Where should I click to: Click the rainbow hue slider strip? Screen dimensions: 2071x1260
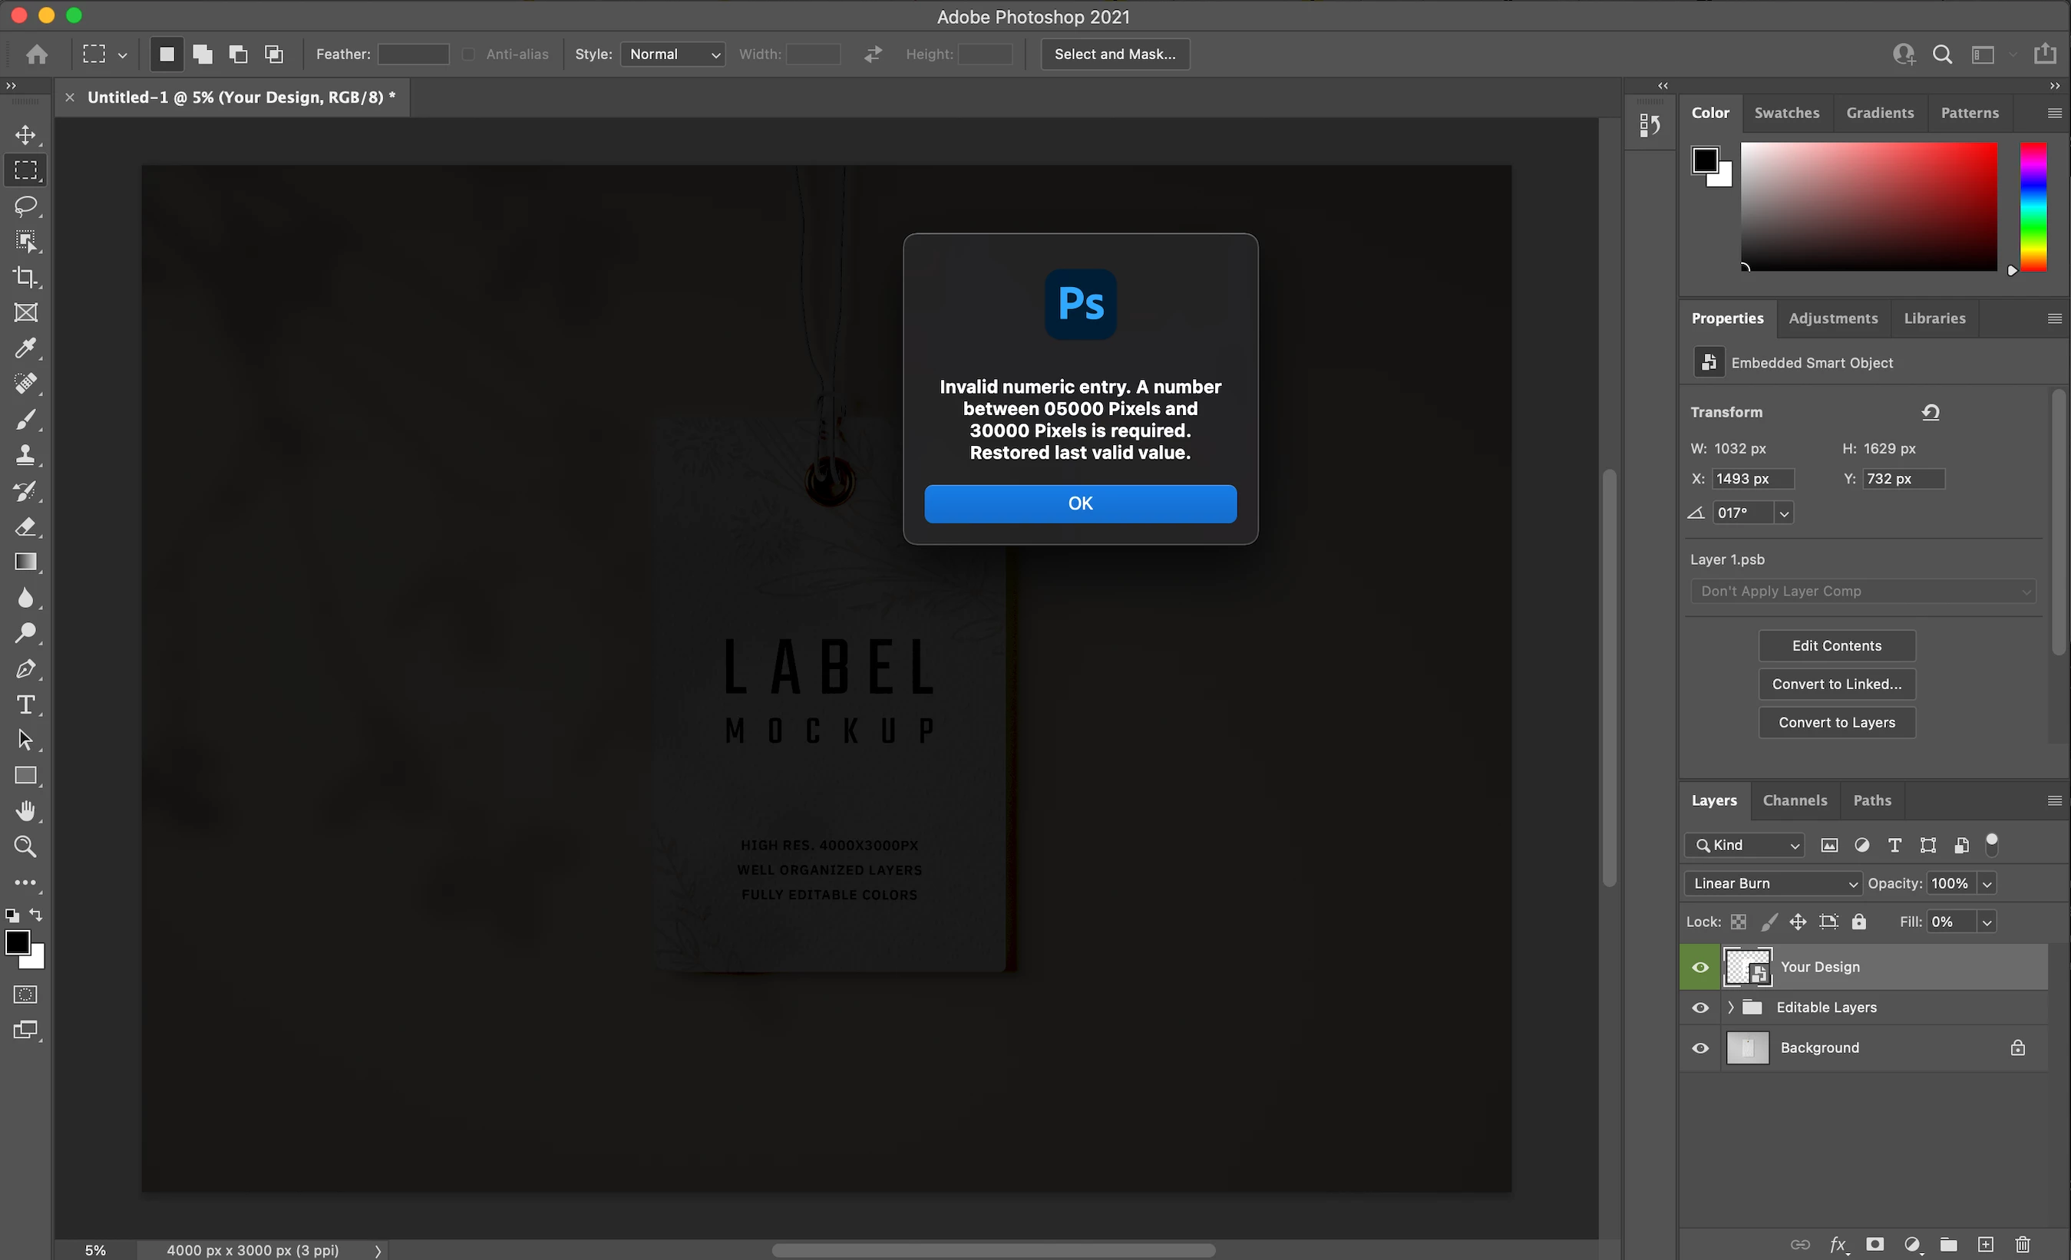click(2033, 206)
